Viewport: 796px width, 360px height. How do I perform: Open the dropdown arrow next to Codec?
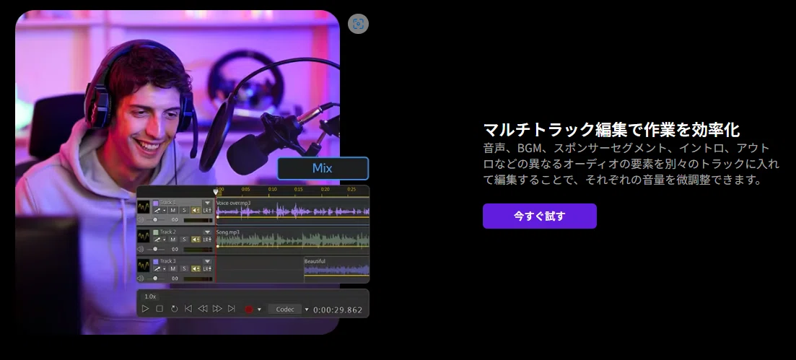coord(307,309)
